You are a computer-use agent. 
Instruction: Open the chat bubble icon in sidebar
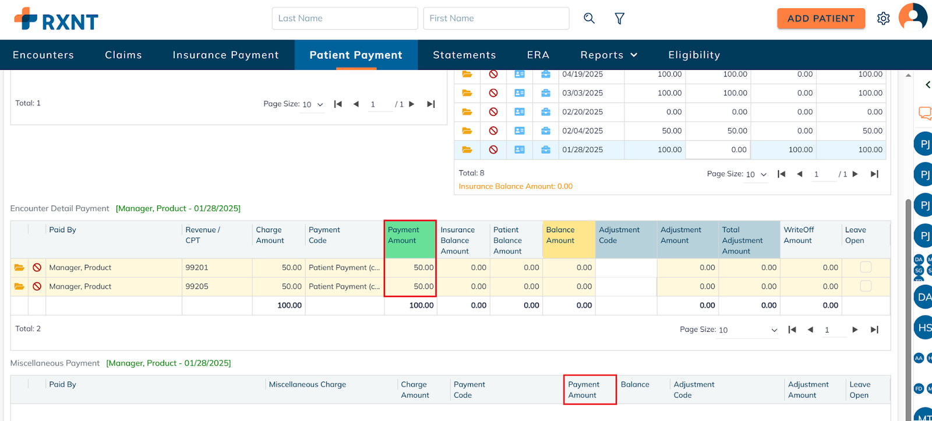point(924,112)
